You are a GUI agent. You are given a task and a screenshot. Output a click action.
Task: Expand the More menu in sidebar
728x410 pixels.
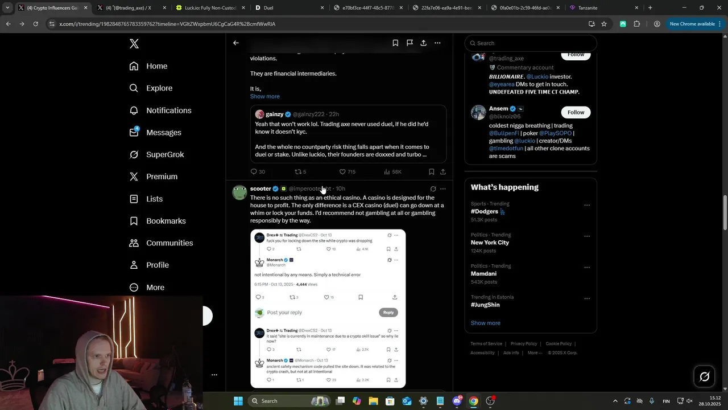point(147,288)
